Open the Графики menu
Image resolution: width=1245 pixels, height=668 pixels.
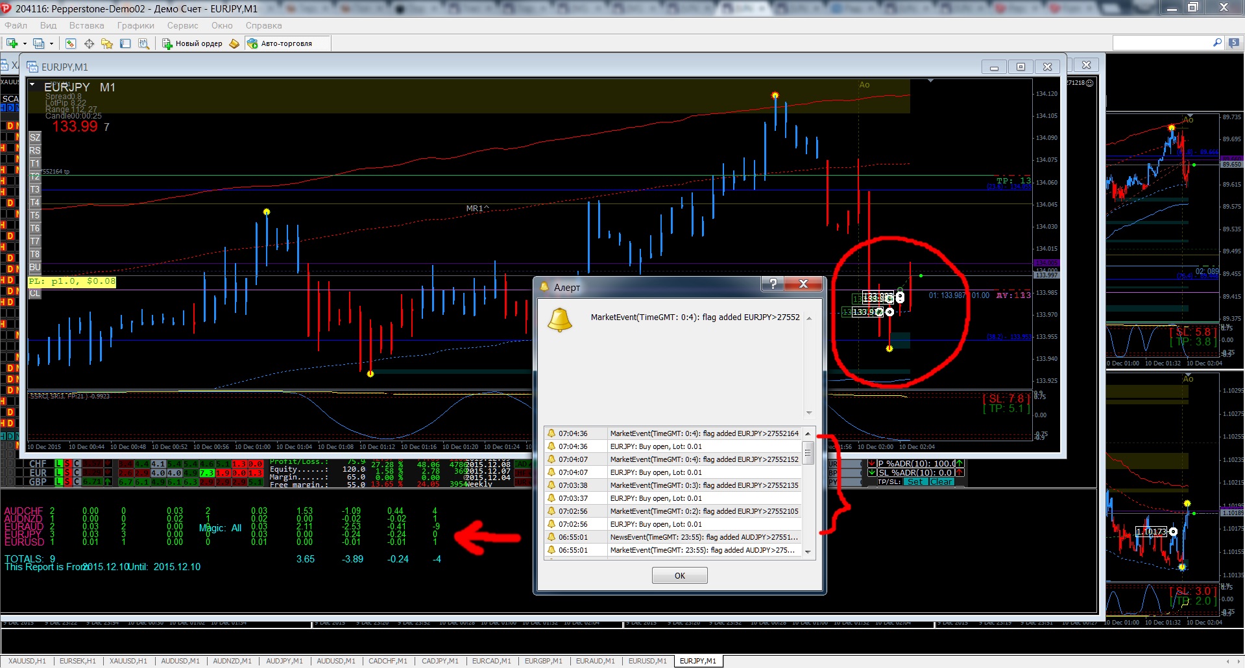click(x=136, y=25)
